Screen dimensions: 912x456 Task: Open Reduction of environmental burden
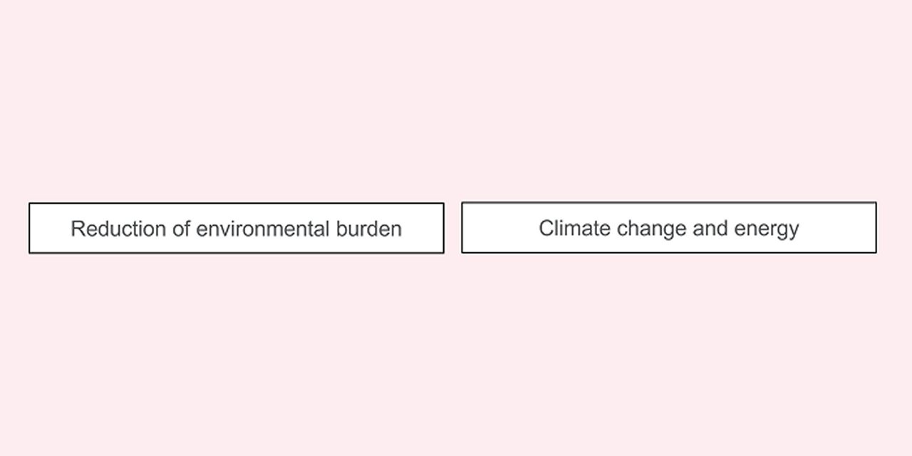pyautogui.click(x=236, y=228)
